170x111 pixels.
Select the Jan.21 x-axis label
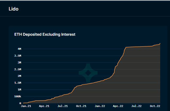[x=26, y=106]
